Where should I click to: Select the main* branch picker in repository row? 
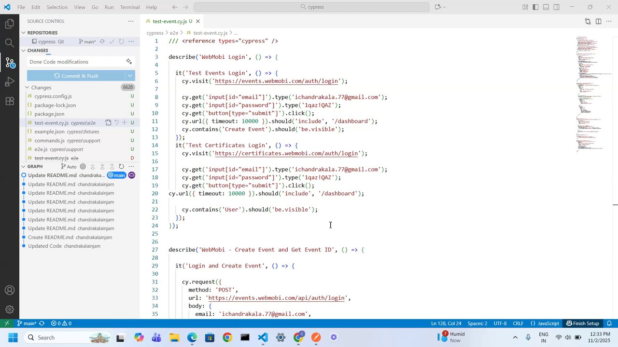[87, 41]
